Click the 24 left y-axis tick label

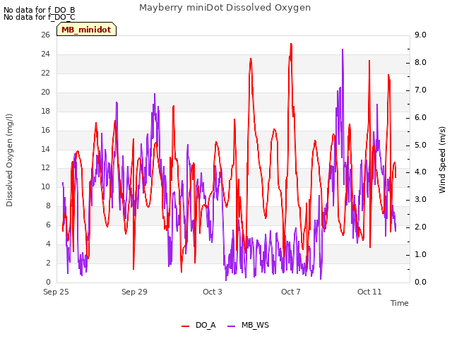point(45,54)
